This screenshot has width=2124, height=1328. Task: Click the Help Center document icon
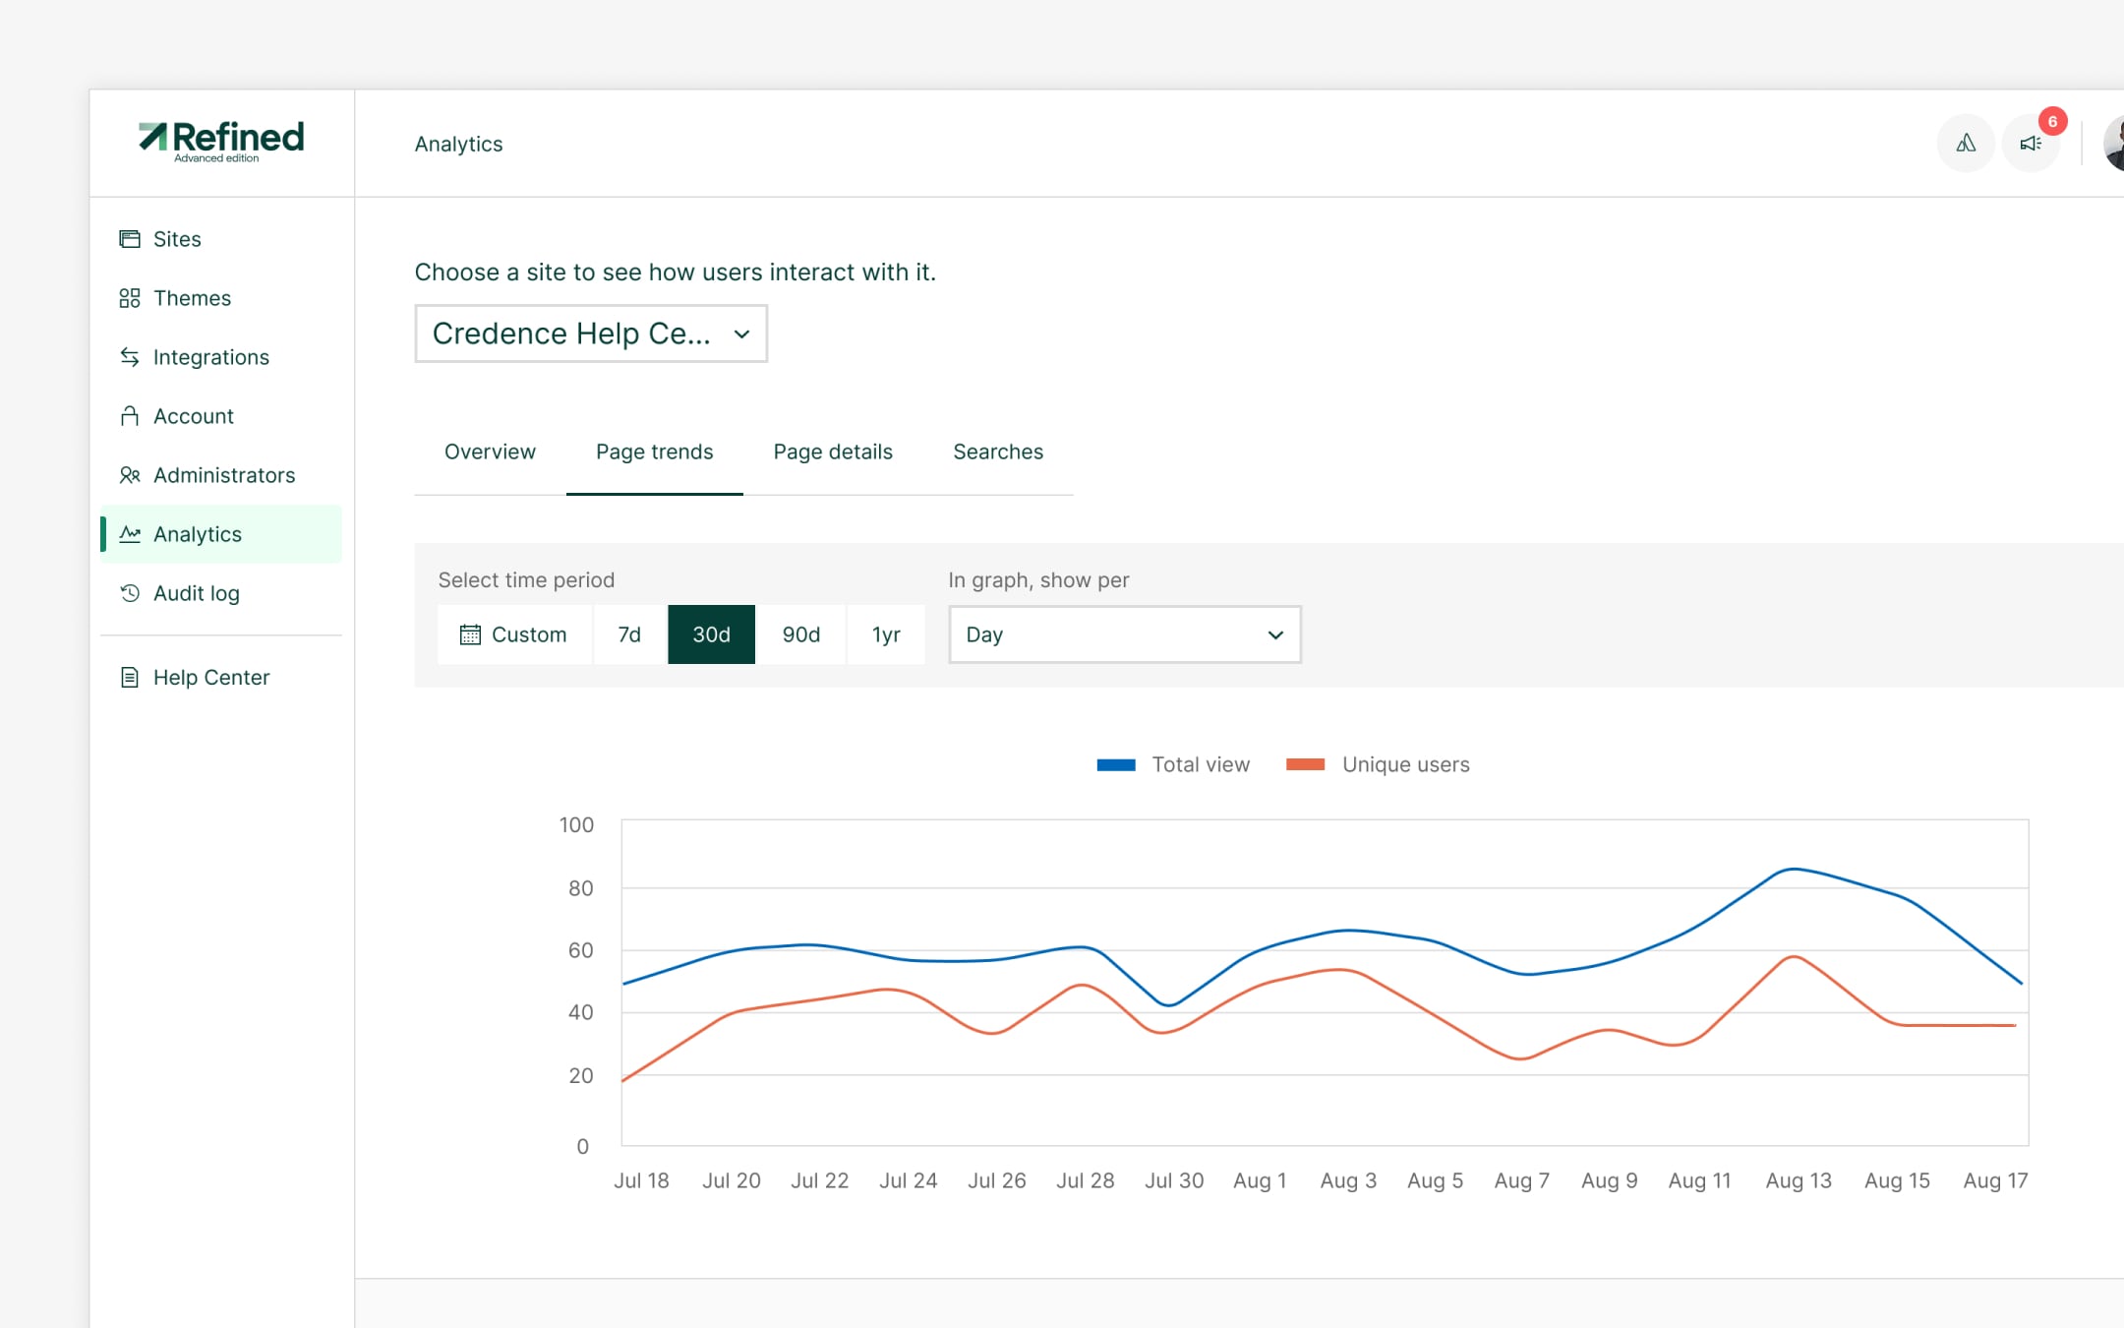pos(130,678)
